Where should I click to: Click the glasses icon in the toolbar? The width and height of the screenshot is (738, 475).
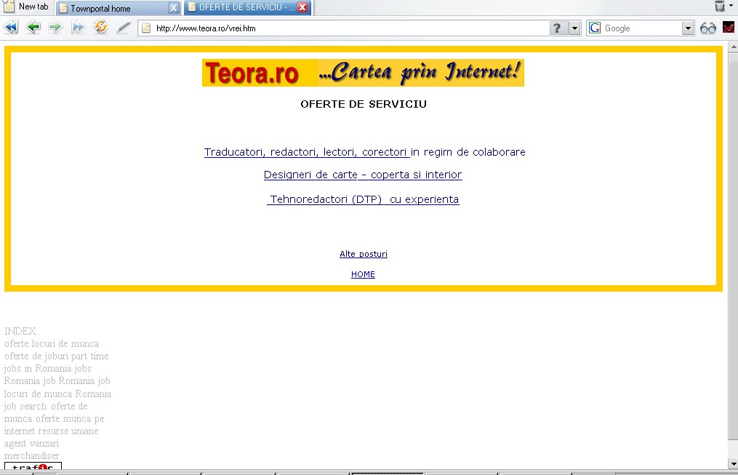click(x=708, y=28)
